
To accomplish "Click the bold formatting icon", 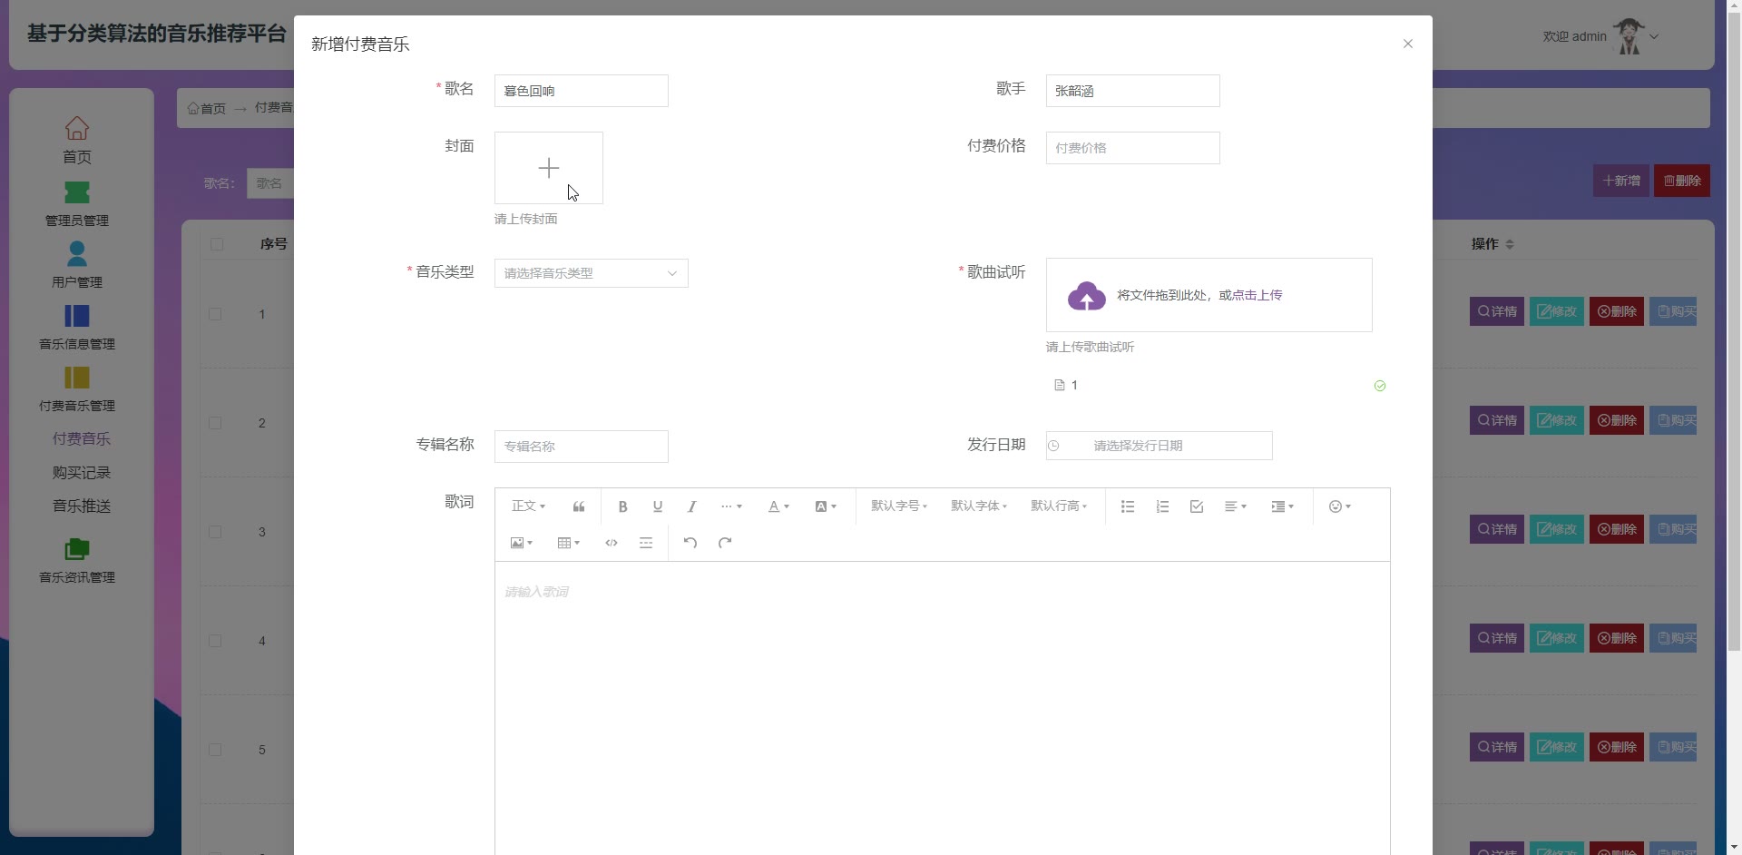I will click(x=622, y=506).
